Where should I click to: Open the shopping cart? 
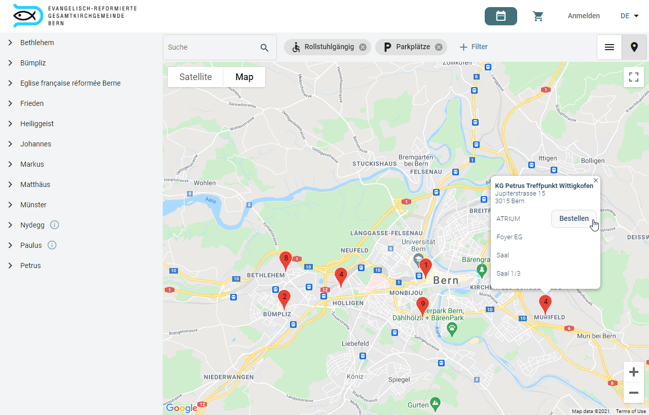pos(538,16)
